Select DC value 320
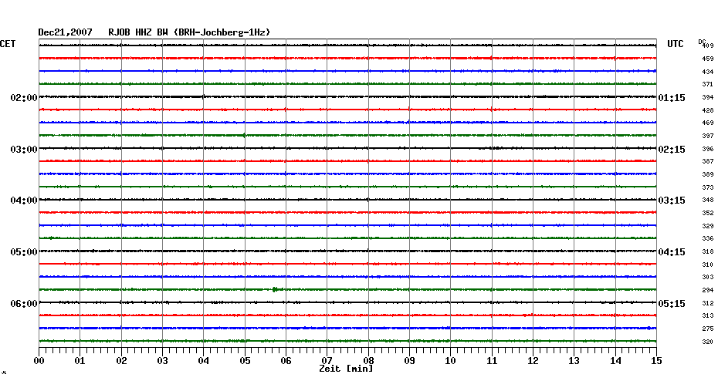718x381 pixels. [707, 342]
